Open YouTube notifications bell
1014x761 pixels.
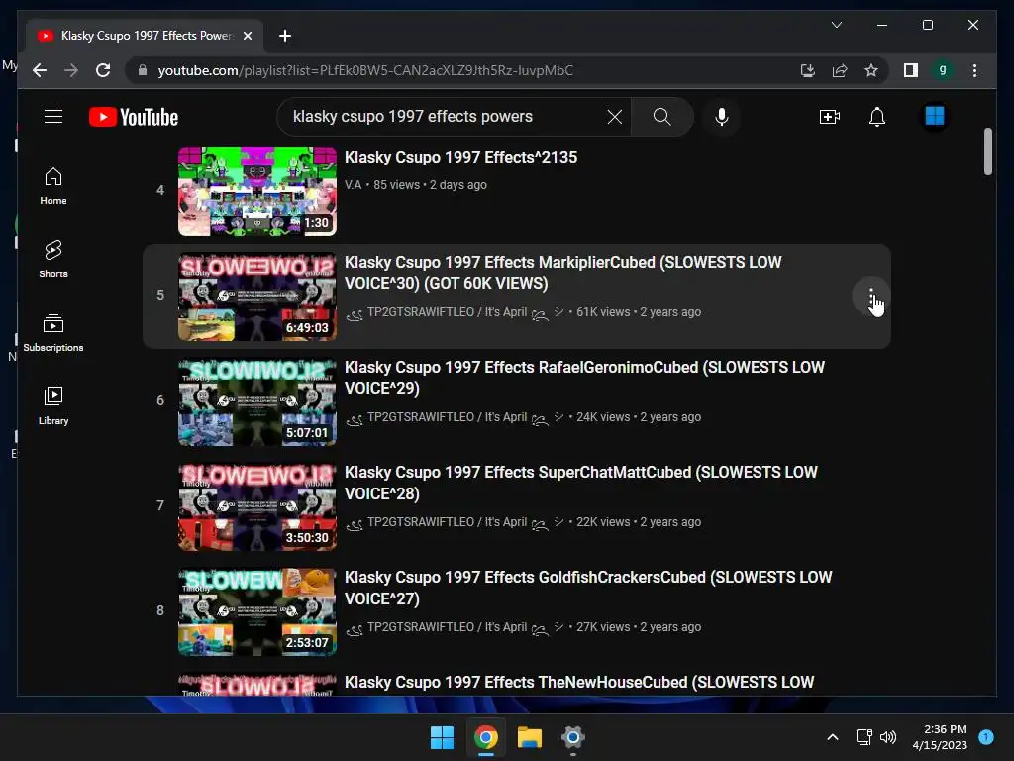coord(877,117)
